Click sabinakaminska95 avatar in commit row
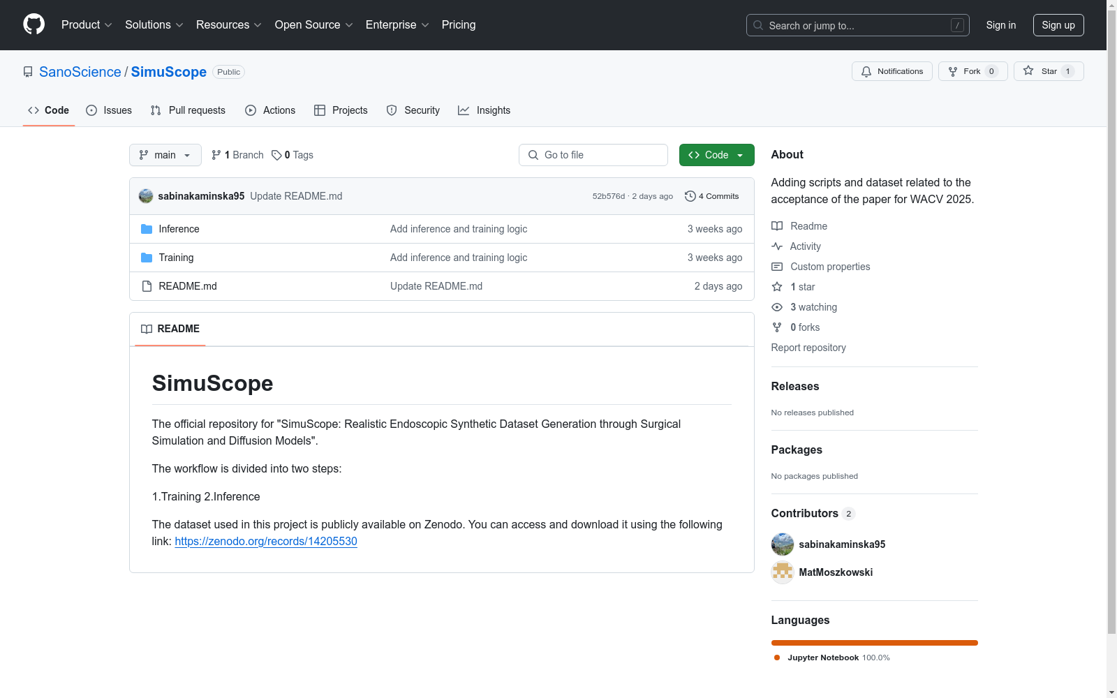The width and height of the screenshot is (1117, 698). 146,196
